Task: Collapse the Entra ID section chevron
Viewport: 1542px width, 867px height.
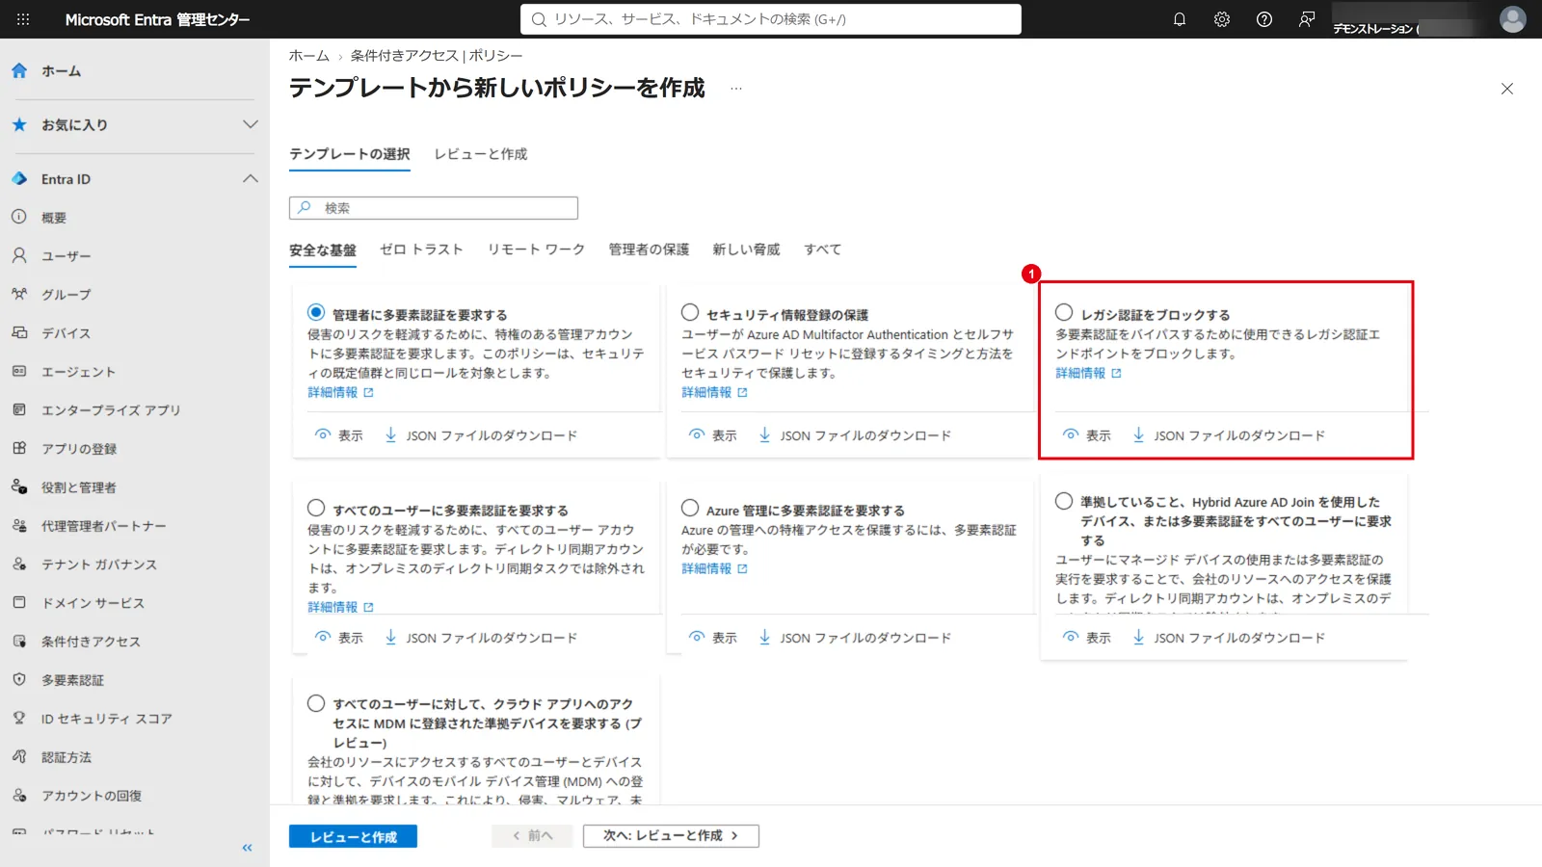Action: [251, 178]
